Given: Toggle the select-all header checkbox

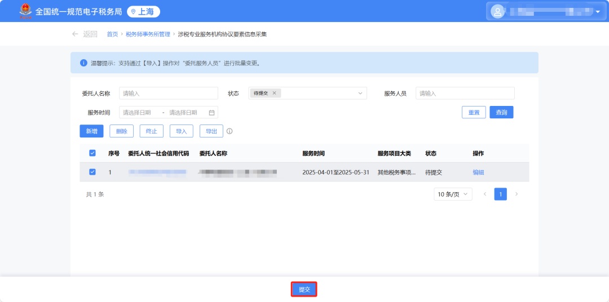Looking at the screenshot, I should pos(92,153).
